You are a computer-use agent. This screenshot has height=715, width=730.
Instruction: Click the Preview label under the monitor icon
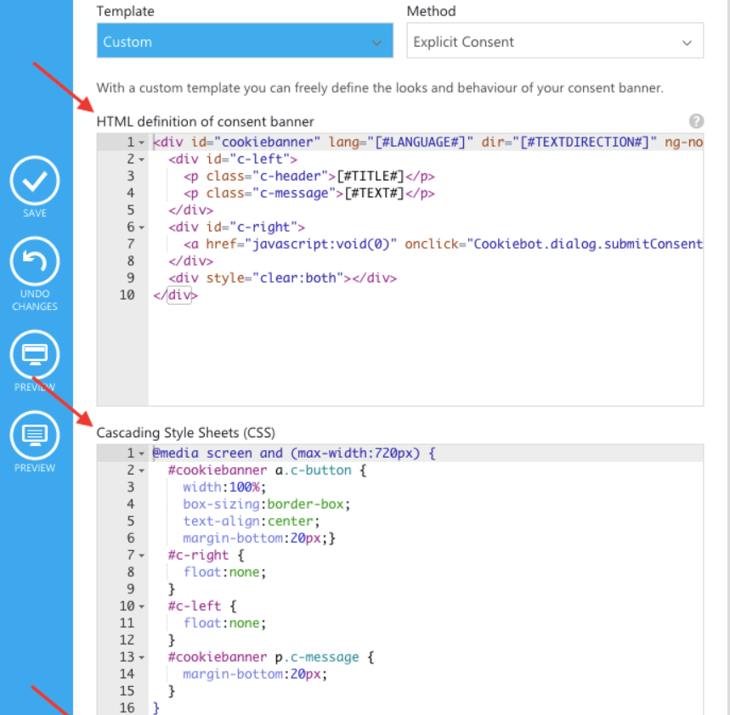pos(34,387)
